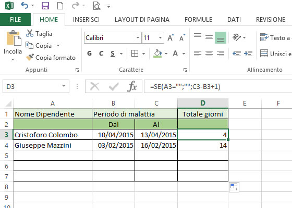Open the font size 11 dropdown
Image resolution: width=292 pixels, height=208 pixels.
click(160, 37)
